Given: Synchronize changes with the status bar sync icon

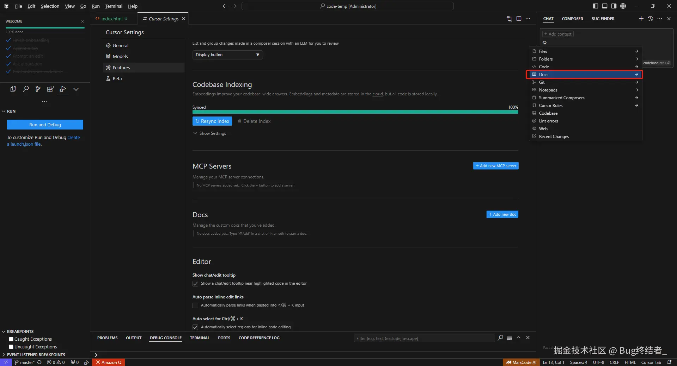Looking at the screenshot, I should pos(39,362).
